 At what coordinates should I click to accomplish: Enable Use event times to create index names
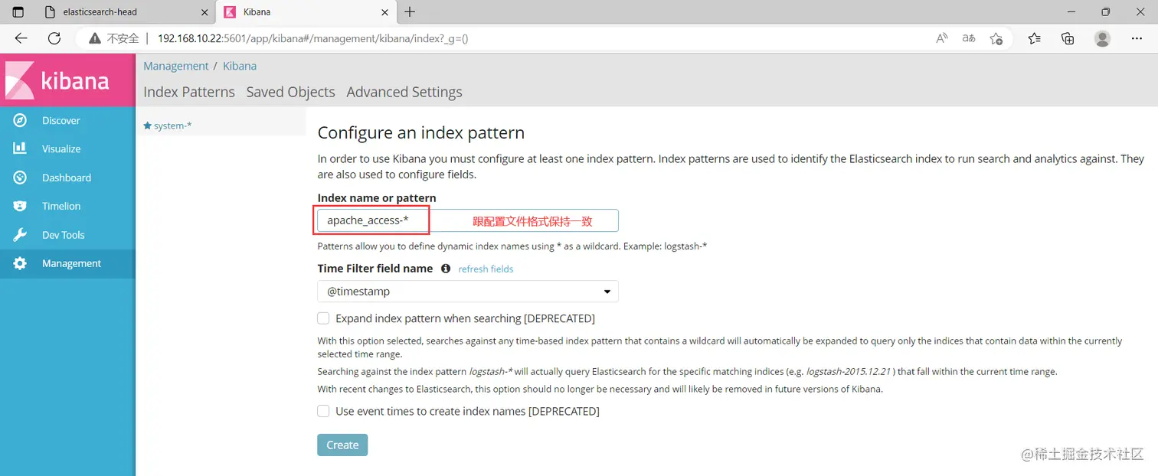(x=324, y=411)
